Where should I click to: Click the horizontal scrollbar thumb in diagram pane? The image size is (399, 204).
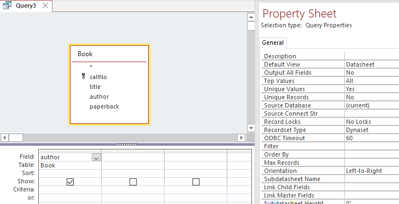[16, 137]
